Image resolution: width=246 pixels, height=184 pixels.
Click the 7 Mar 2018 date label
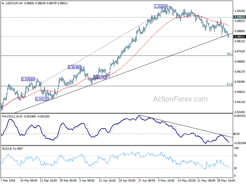[x=8, y=180]
